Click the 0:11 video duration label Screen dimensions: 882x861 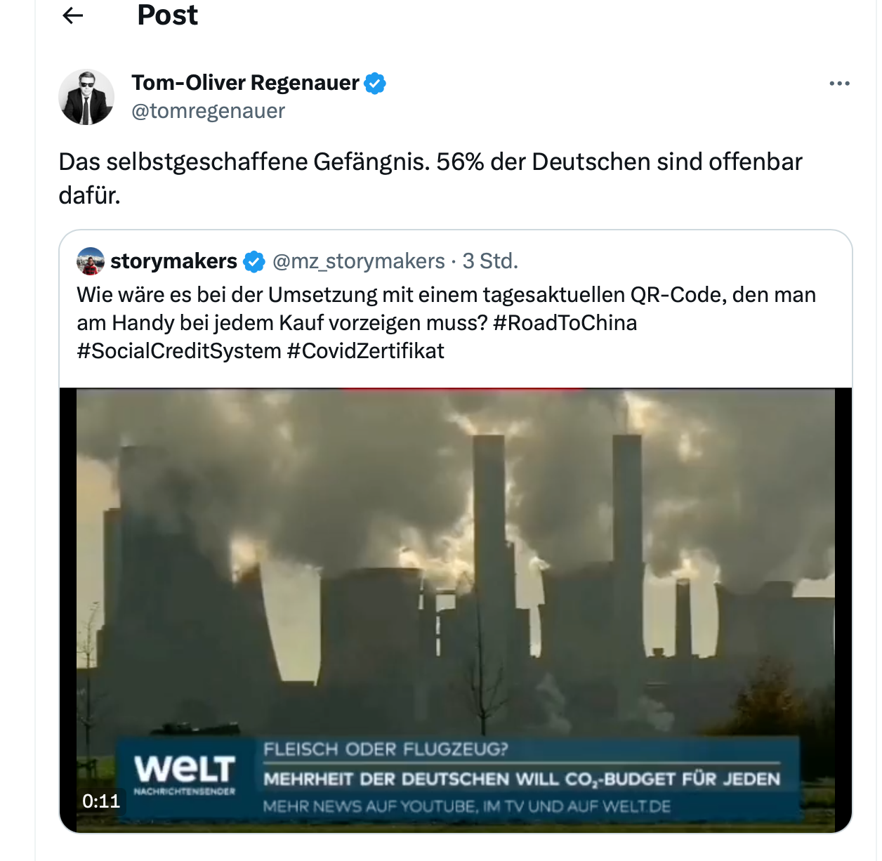(x=101, y=801)
